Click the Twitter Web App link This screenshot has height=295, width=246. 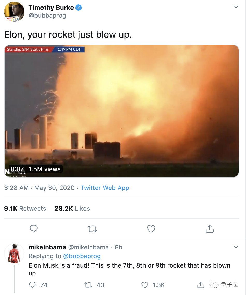tap(105, 188)
